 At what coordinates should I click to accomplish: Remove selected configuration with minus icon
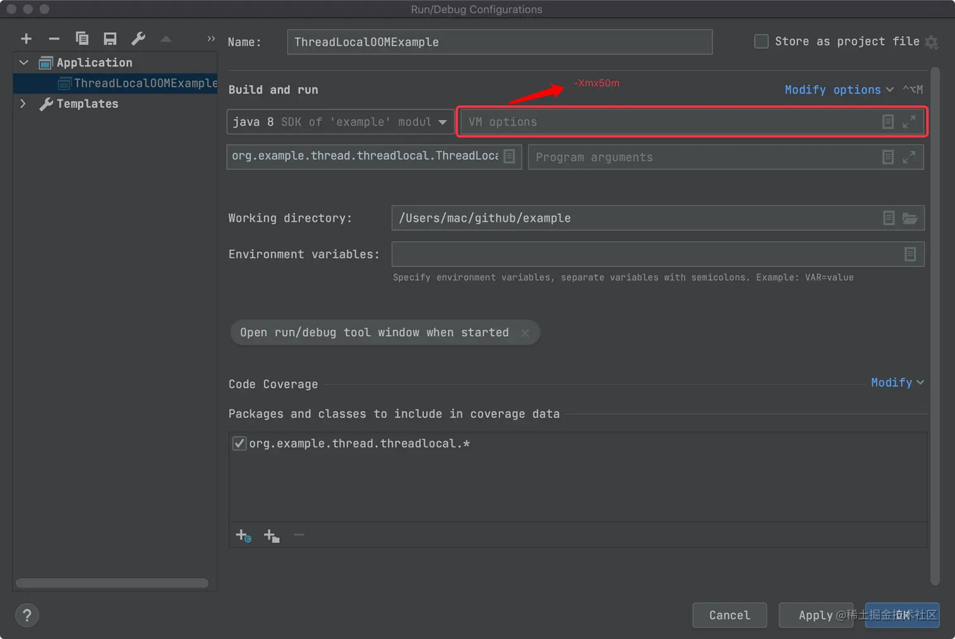pyautogui.click(x=54, y=39)
